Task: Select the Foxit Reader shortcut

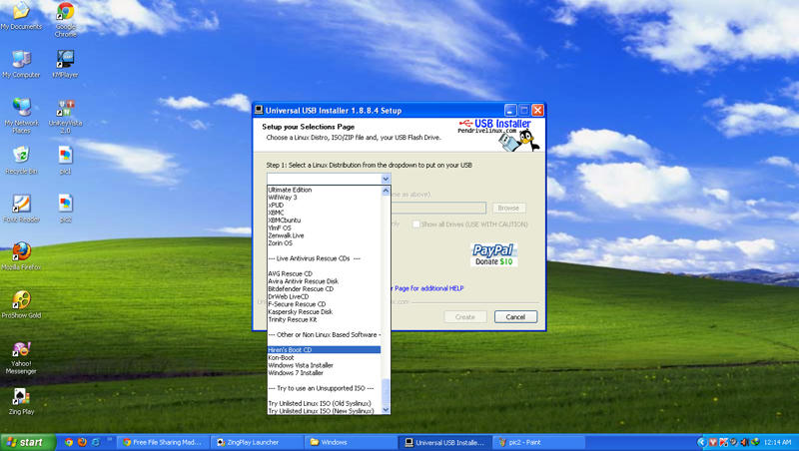Action: coord(21,209)
